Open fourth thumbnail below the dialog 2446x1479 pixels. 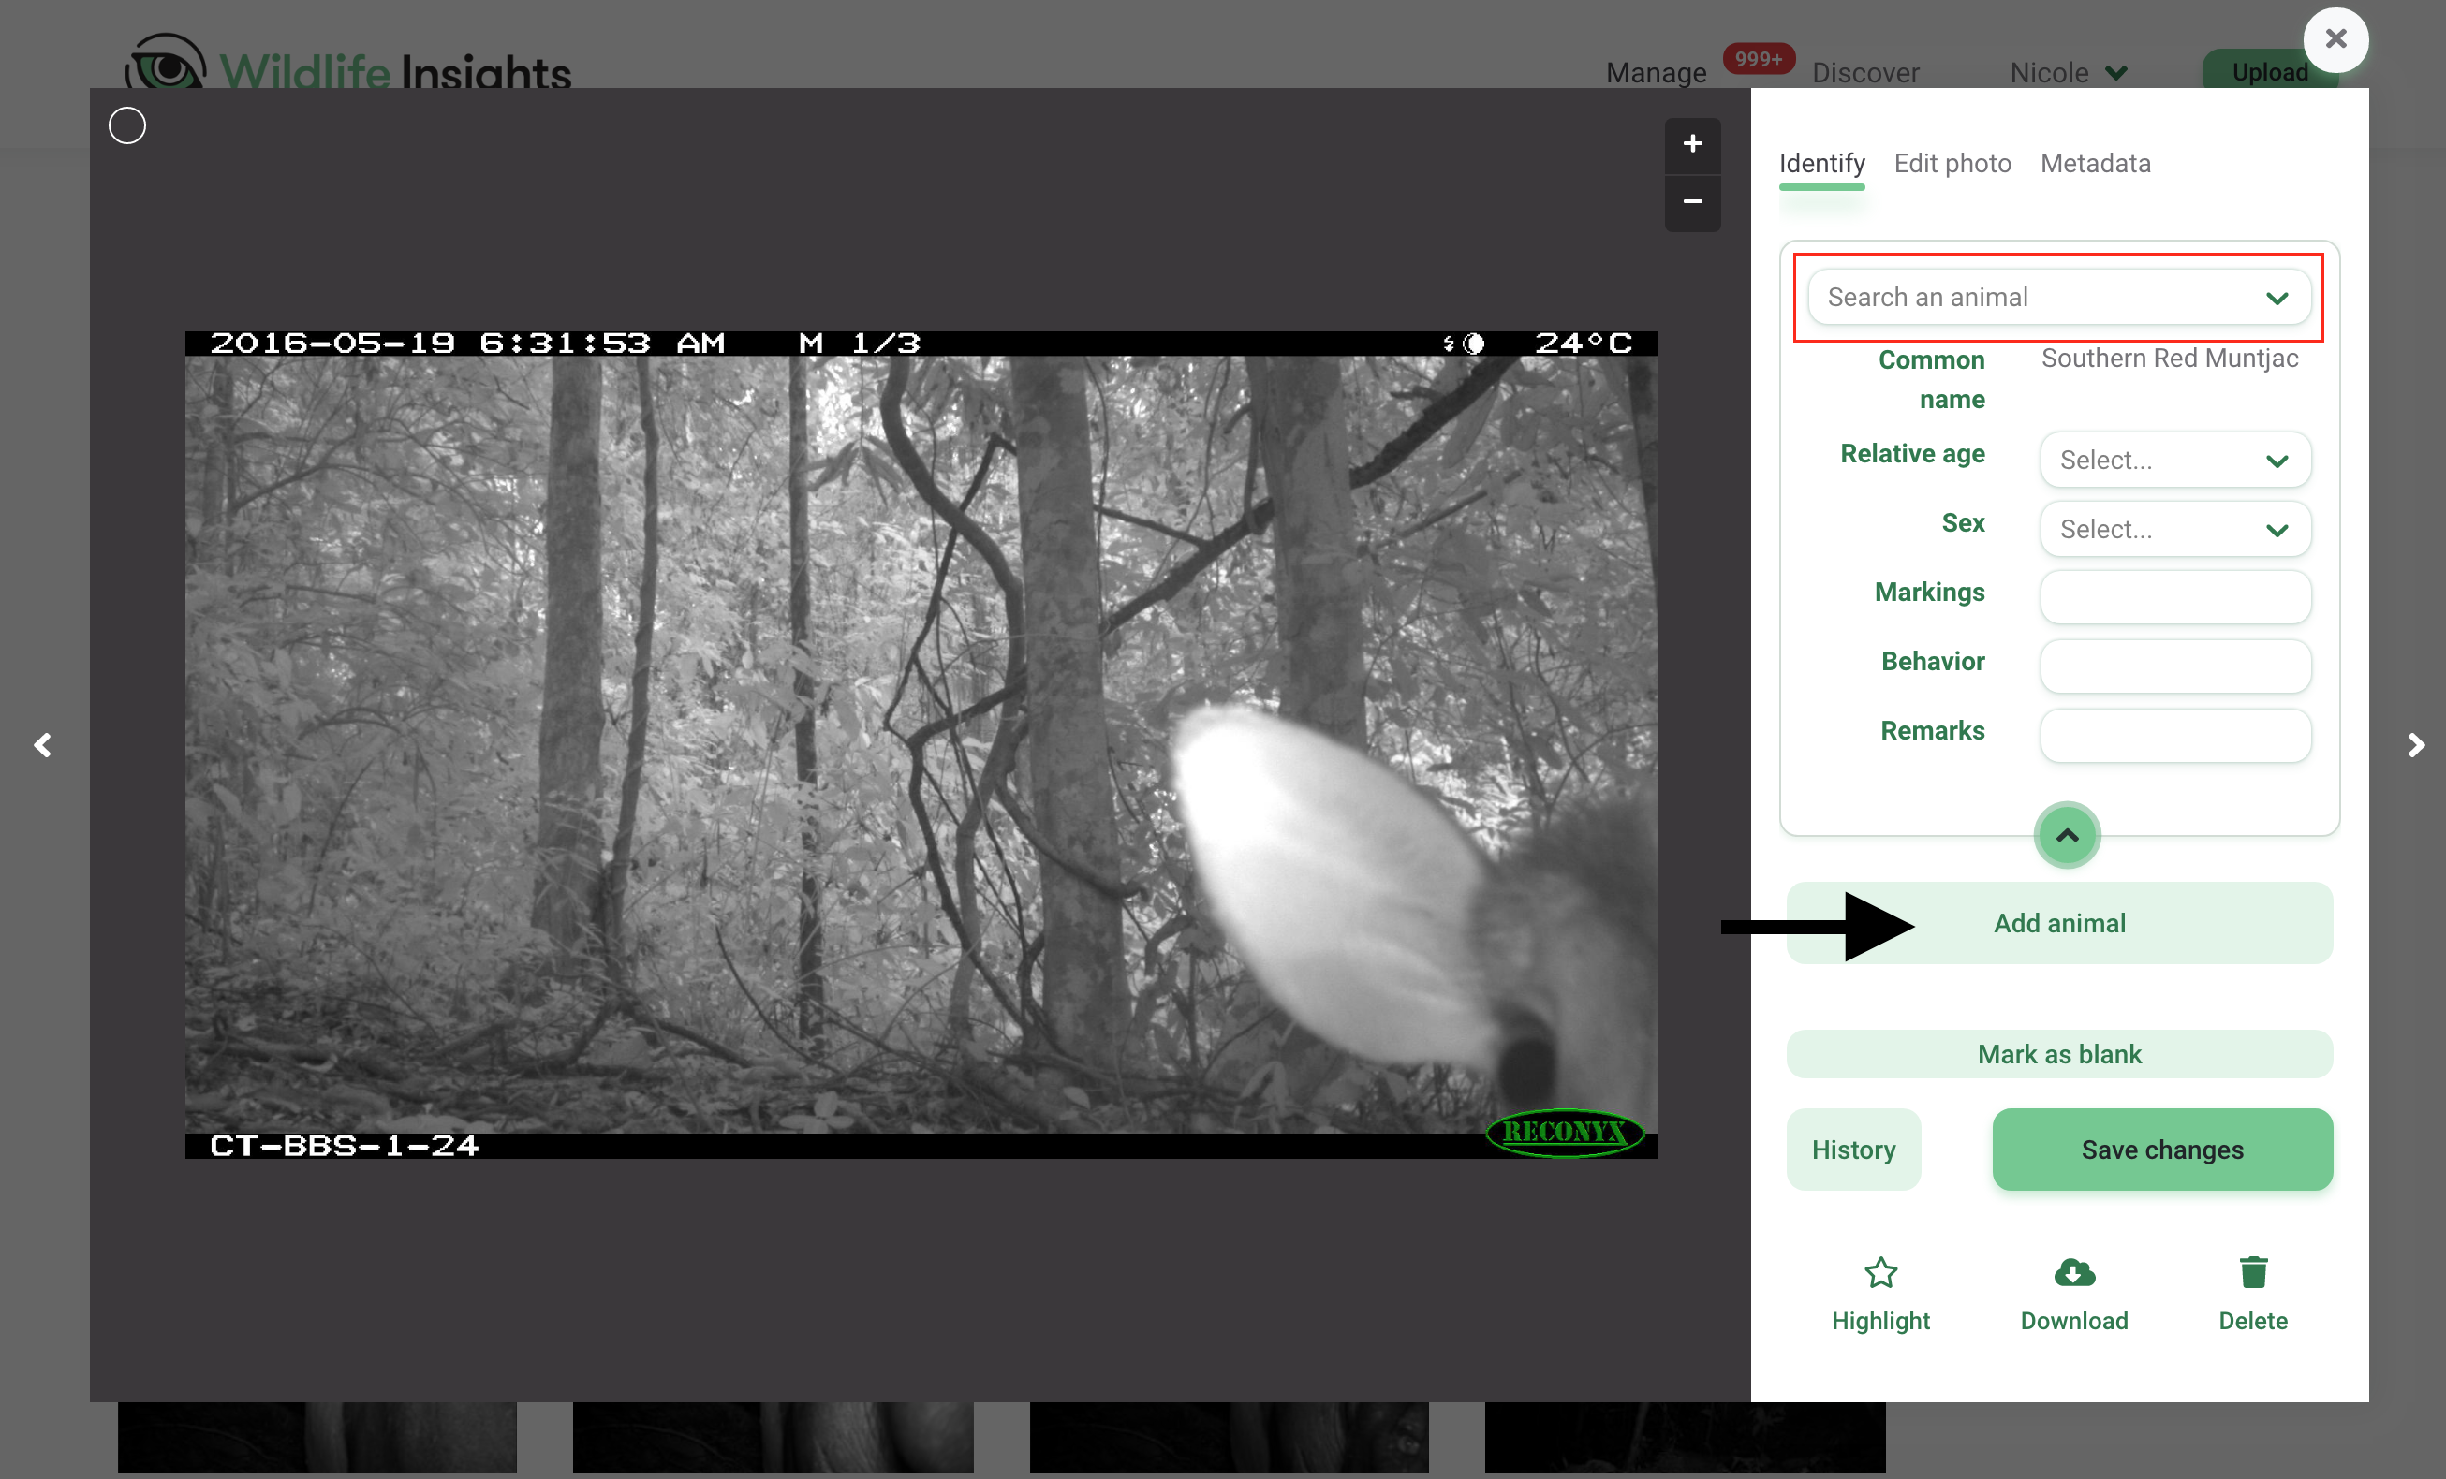coord(1685,1437)
